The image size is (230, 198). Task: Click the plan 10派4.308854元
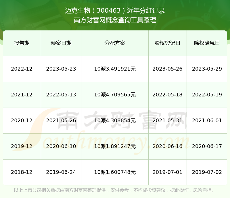tap(115, 121)
